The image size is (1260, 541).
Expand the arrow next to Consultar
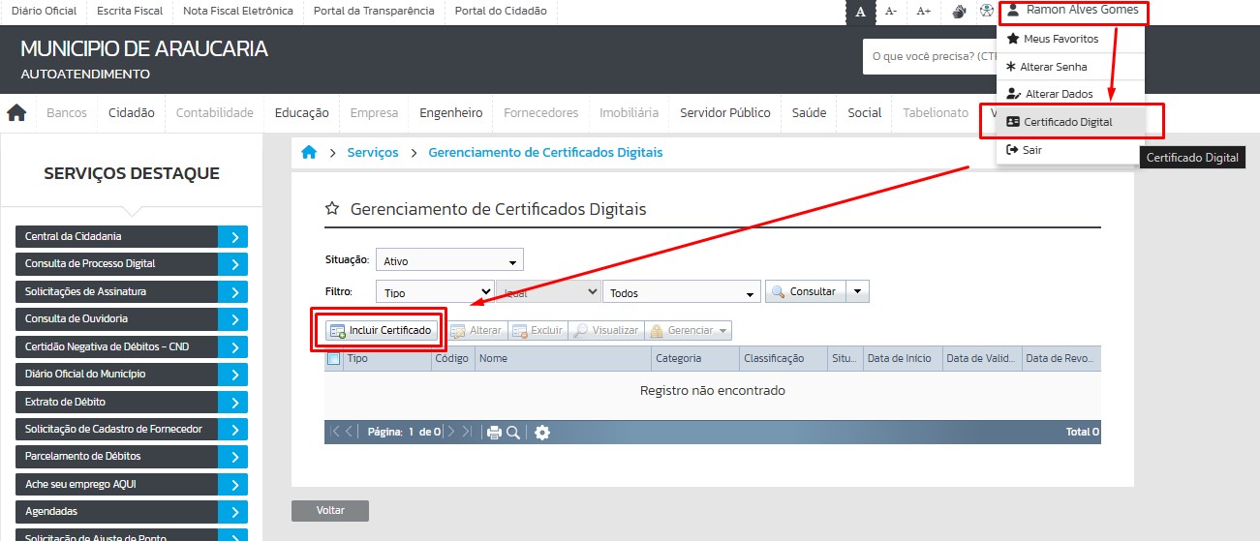(x=857, y=291)
